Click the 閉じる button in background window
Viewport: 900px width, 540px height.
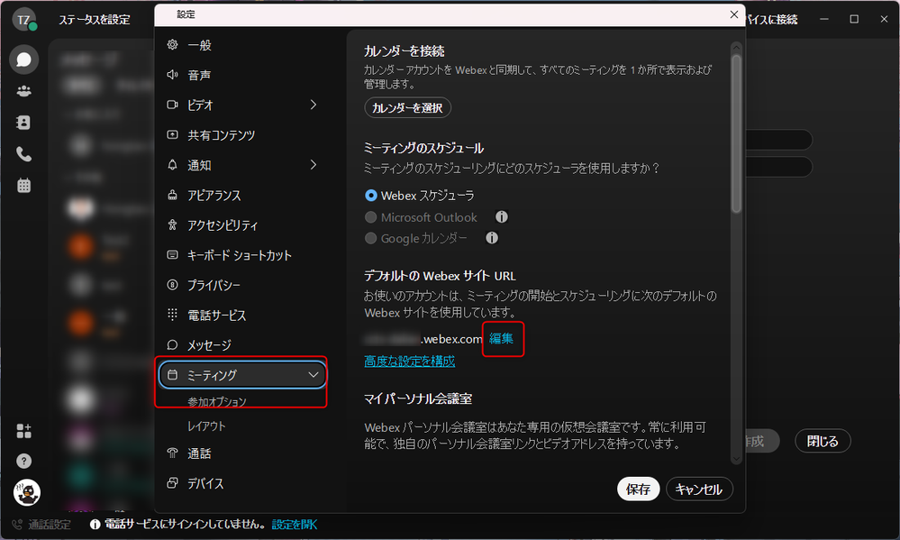point(823,441)
